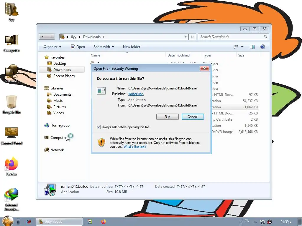The width and height of the screenshot is (302, 226).
Task: Click the Firefox icon in the taskbar
Action: 104,222
